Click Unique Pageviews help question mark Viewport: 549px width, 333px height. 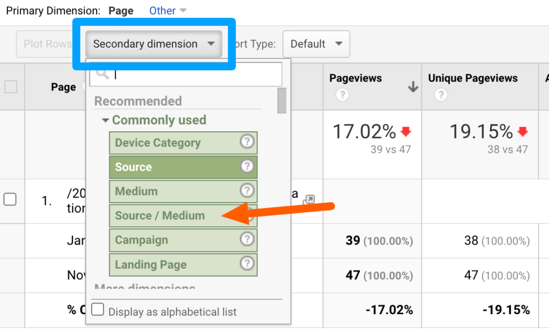(x=441, y=94)
